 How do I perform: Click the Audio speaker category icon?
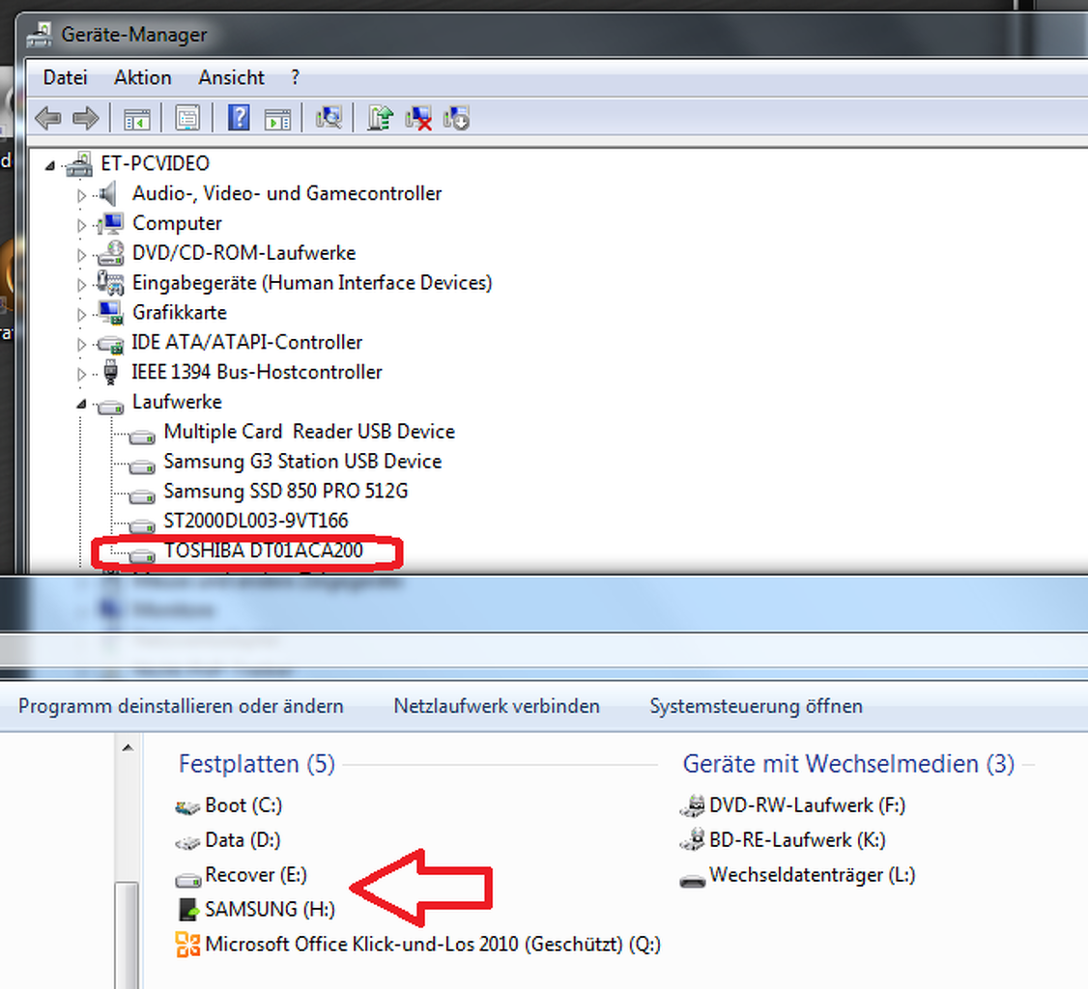pos(107,193)
